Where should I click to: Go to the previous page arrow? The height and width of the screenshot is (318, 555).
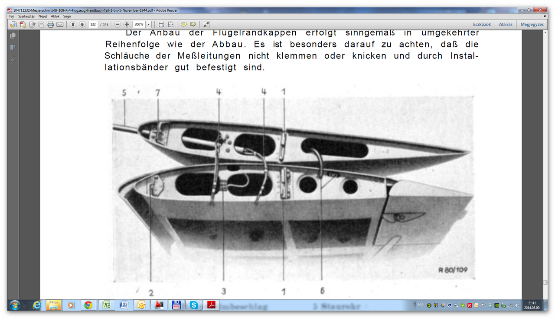pos(73,25)
